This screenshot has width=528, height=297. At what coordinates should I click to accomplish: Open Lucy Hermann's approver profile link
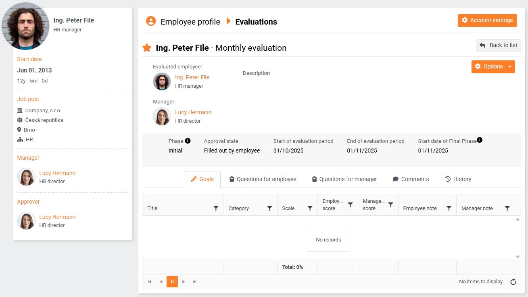57,217
